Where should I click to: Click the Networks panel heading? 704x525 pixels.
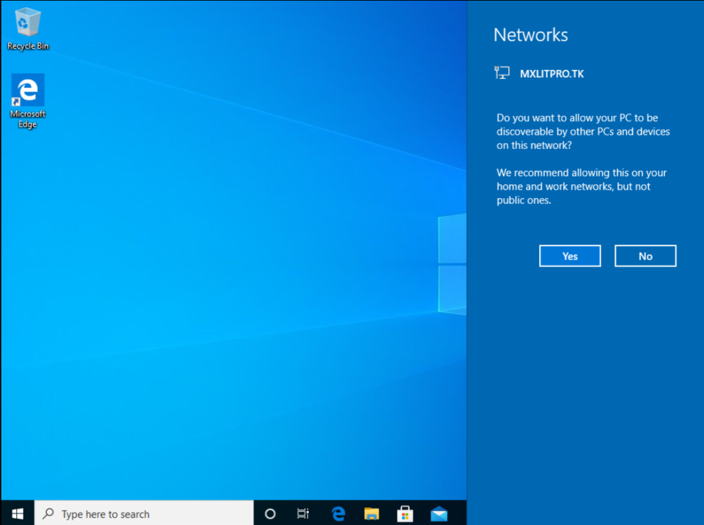[x=531, y=35]
